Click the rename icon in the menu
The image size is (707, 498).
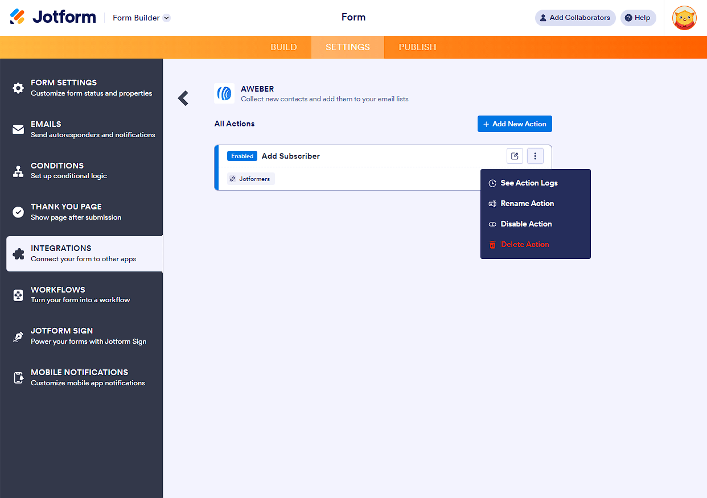point(492,204)
